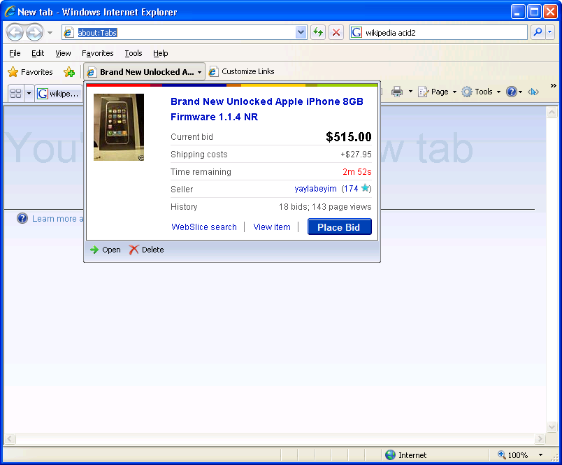The height and width of the screenshot is (465, 562).
Task: Open the Tools command bar menu
Action: [x=481, y=92]
